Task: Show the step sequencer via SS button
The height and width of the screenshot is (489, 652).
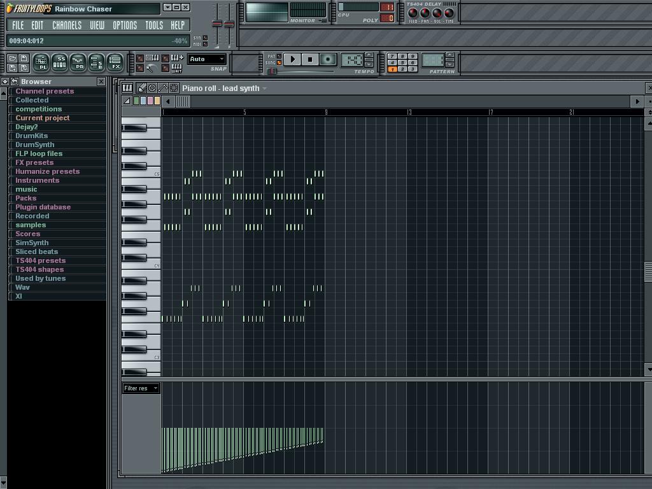Action: (x=59, y=62)
